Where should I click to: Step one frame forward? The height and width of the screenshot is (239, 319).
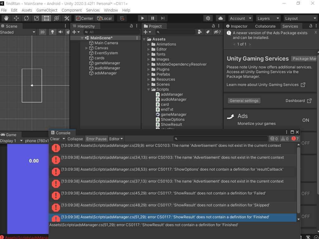tap(163, 18)
